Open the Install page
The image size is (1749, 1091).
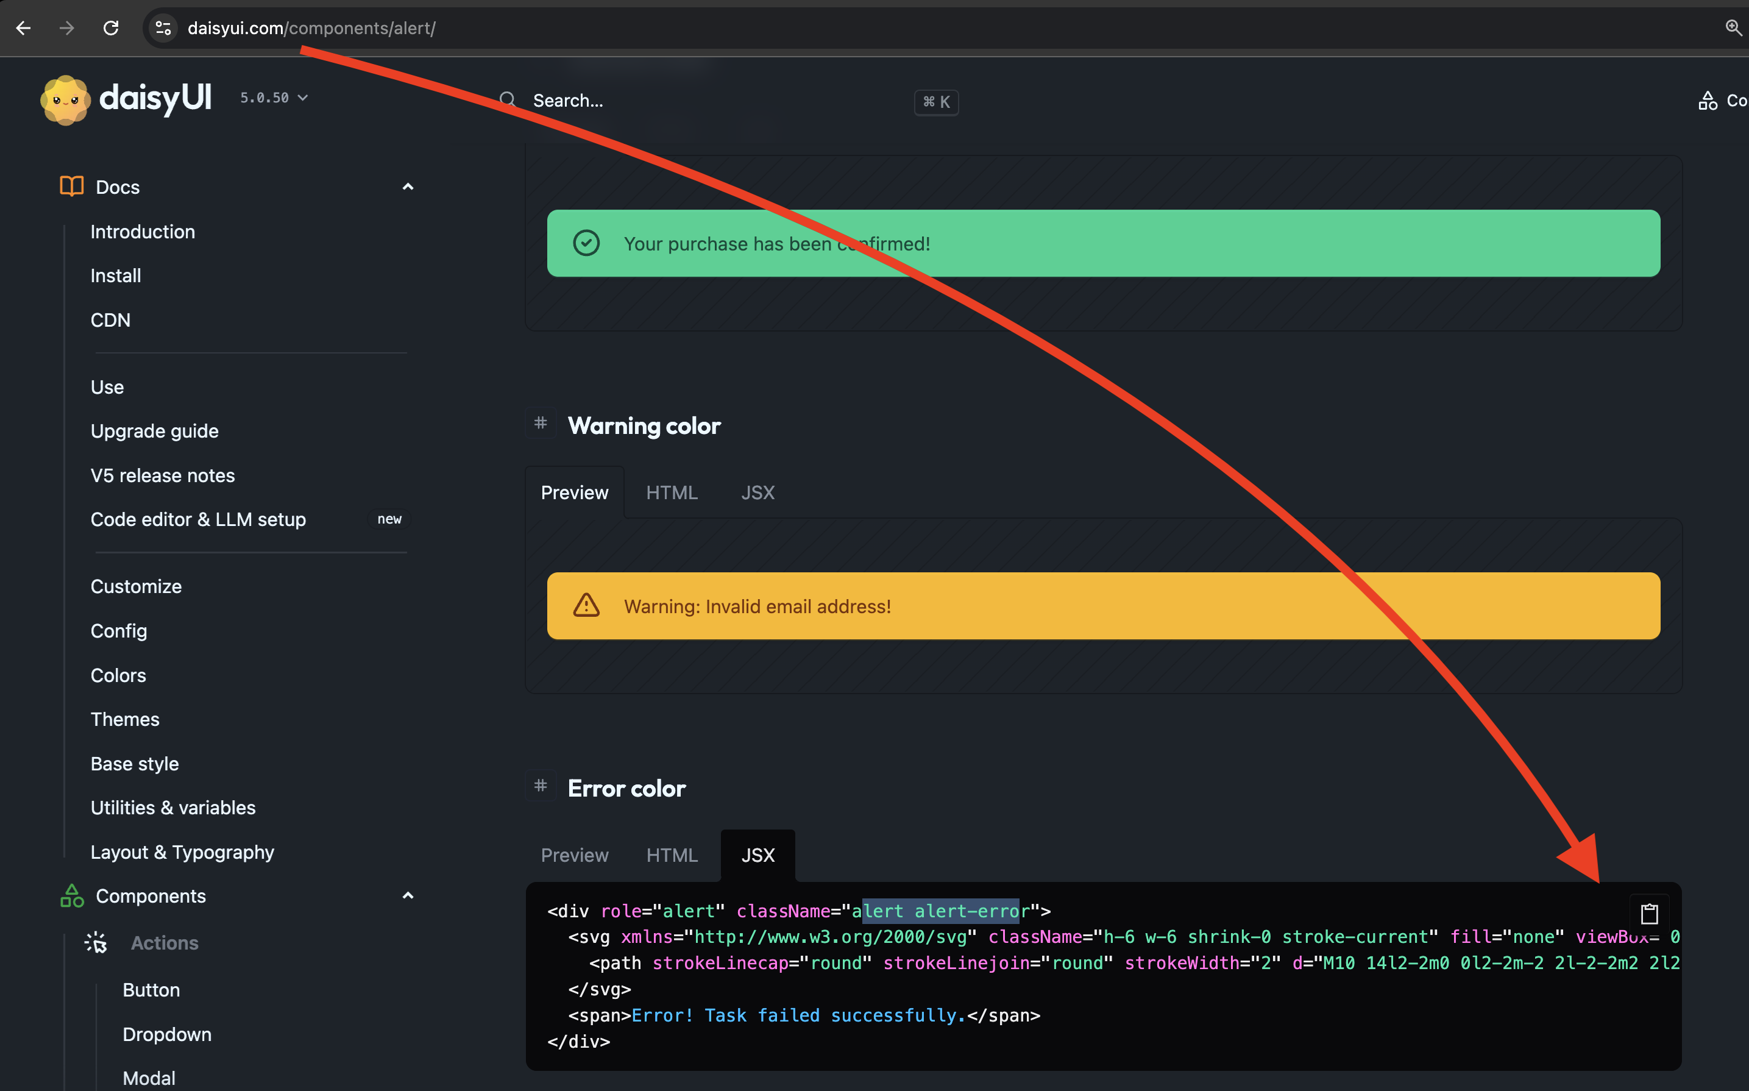point(115,275)
